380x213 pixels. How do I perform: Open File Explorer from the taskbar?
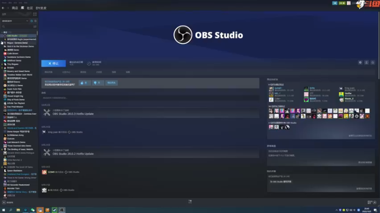18,210
